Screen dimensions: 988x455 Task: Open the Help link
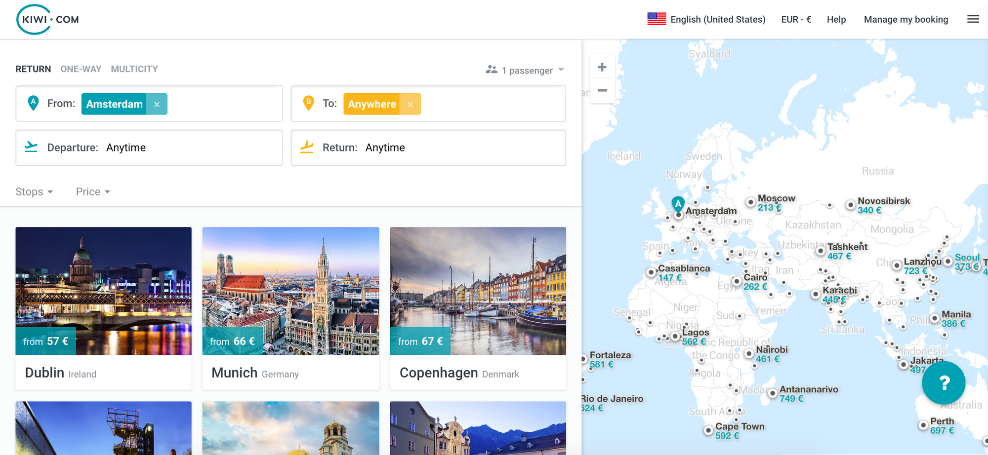[836, 19]
